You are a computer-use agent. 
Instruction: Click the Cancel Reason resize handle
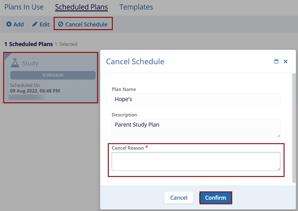click(x=279, y=169)
